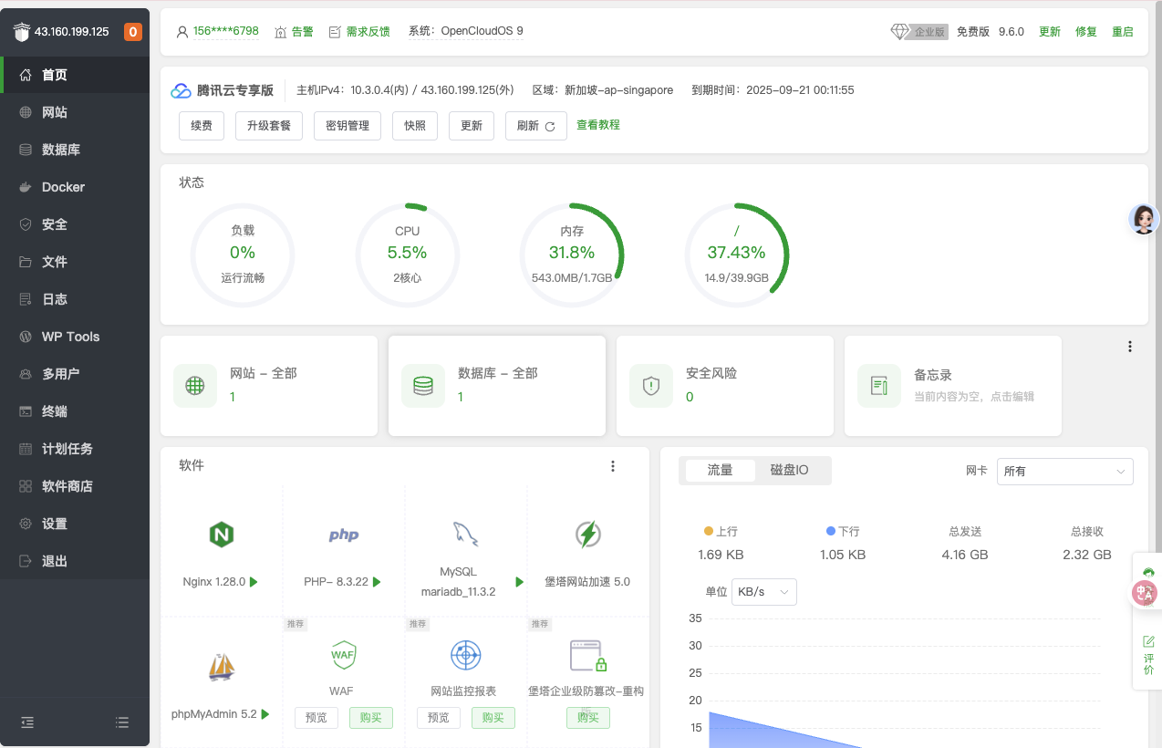1162x748 pixels.
Task: Open the 网卡 '所有' network card dropdown
Action: pyautogui.click(x=1064, y=472)
